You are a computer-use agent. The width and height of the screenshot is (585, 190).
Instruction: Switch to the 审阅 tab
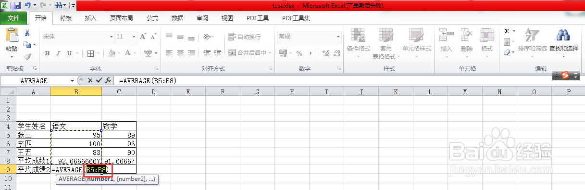click(202, 18)
